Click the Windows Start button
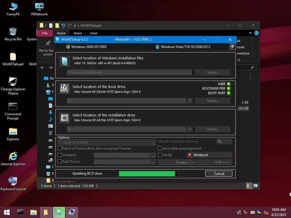This screenshot has height=218, width=291. (7, 212)
